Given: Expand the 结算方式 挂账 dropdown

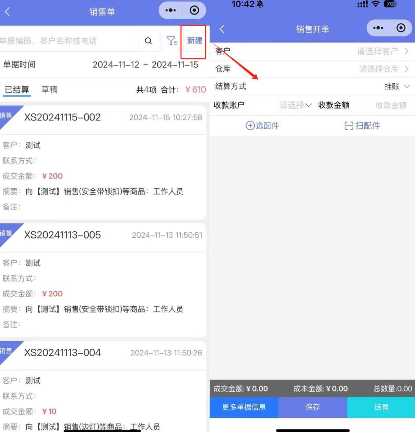Looking at the screenshot, I should [397, 86].
